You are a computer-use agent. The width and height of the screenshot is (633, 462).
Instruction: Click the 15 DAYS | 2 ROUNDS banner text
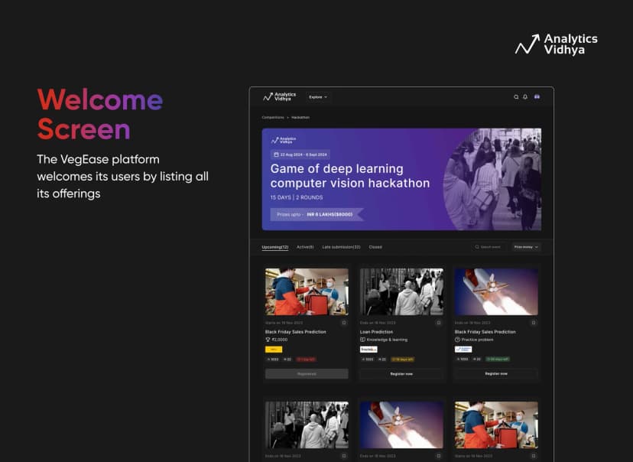coord(297,197)
